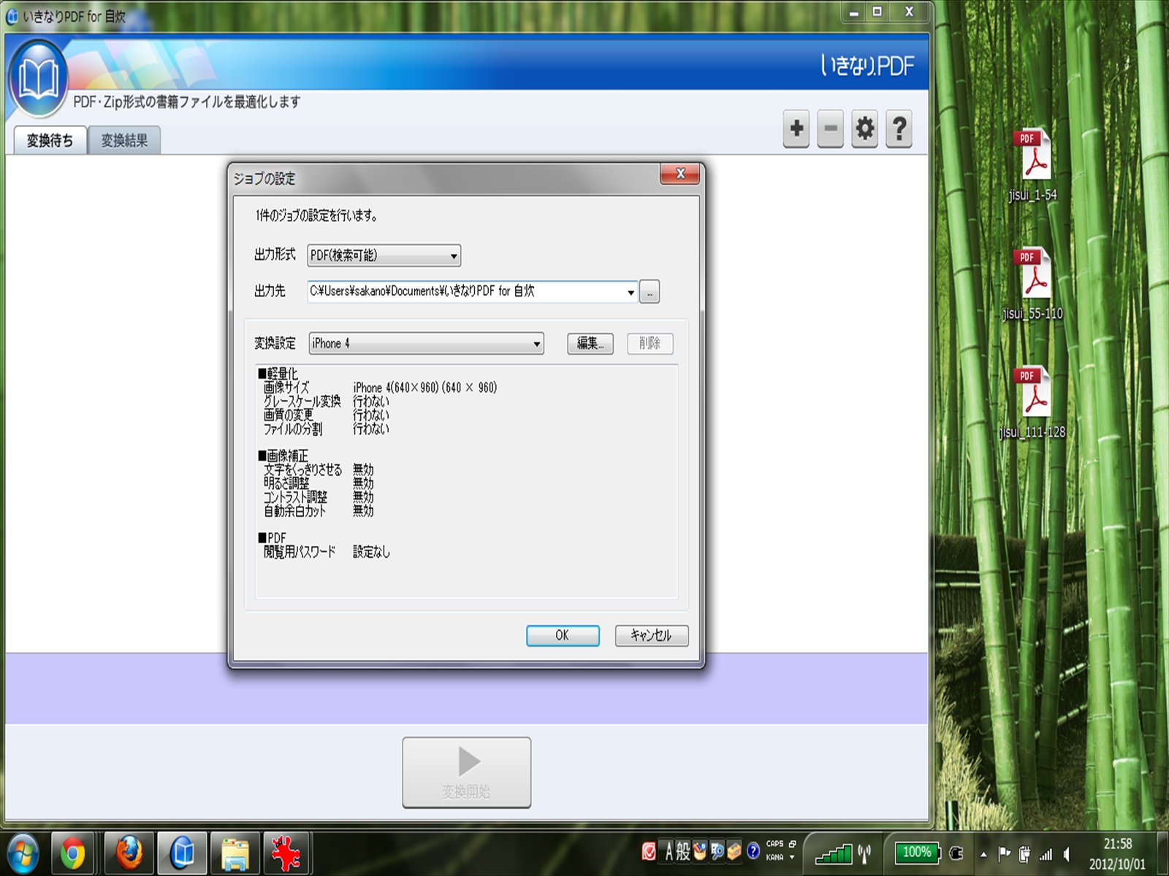Open the language bar options arrow
The image size is (1169, 876).
point(792,858)
